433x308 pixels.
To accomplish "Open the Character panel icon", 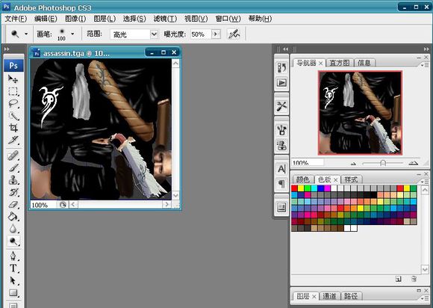I will click(x=281, y=169).
